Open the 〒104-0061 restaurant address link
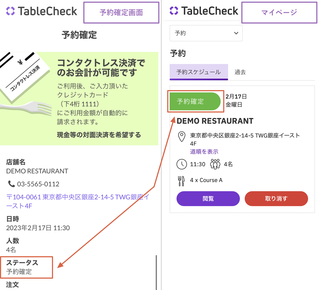The width and height of the screenshot is (319, 290). point(77,201)
